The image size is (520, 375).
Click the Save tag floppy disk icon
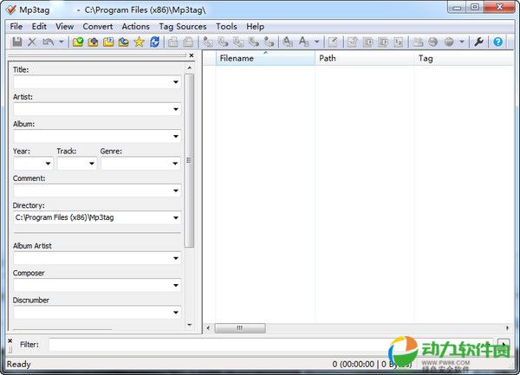(17, 42)
